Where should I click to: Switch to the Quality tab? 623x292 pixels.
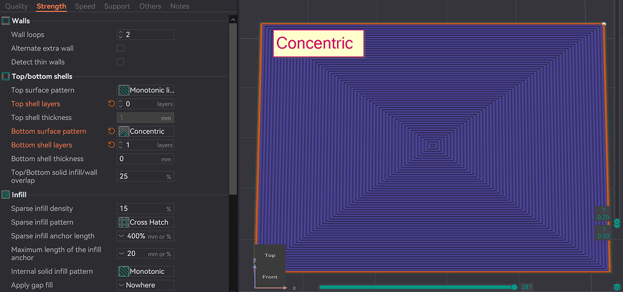tap(16, 7)
